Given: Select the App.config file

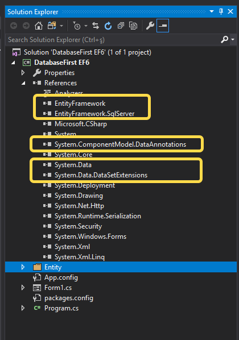Looking at the screenshot, I should pos(61,277).
